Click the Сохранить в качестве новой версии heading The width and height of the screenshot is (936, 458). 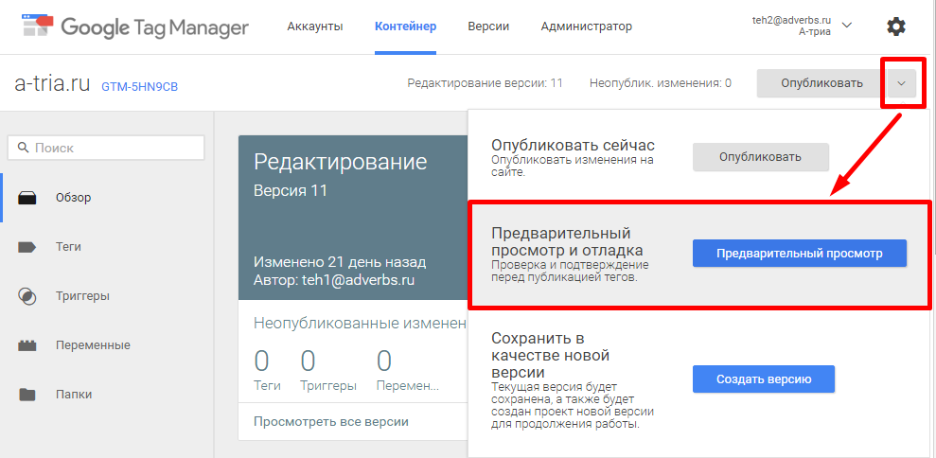pyautogui.click(x=550, y=355)
